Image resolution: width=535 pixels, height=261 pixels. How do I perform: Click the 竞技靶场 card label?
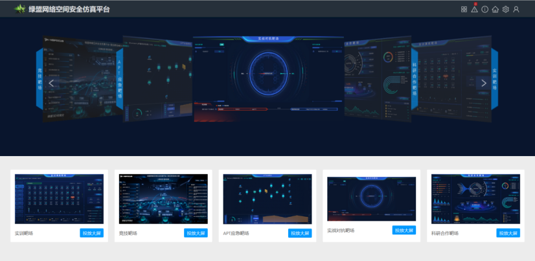click(128, 233)
